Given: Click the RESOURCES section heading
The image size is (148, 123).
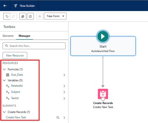Looking at the screenshot, I should 10,63.
